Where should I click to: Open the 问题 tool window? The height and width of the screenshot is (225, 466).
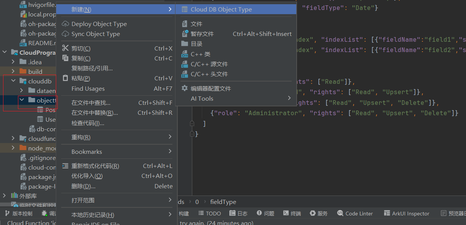(266, 214)
